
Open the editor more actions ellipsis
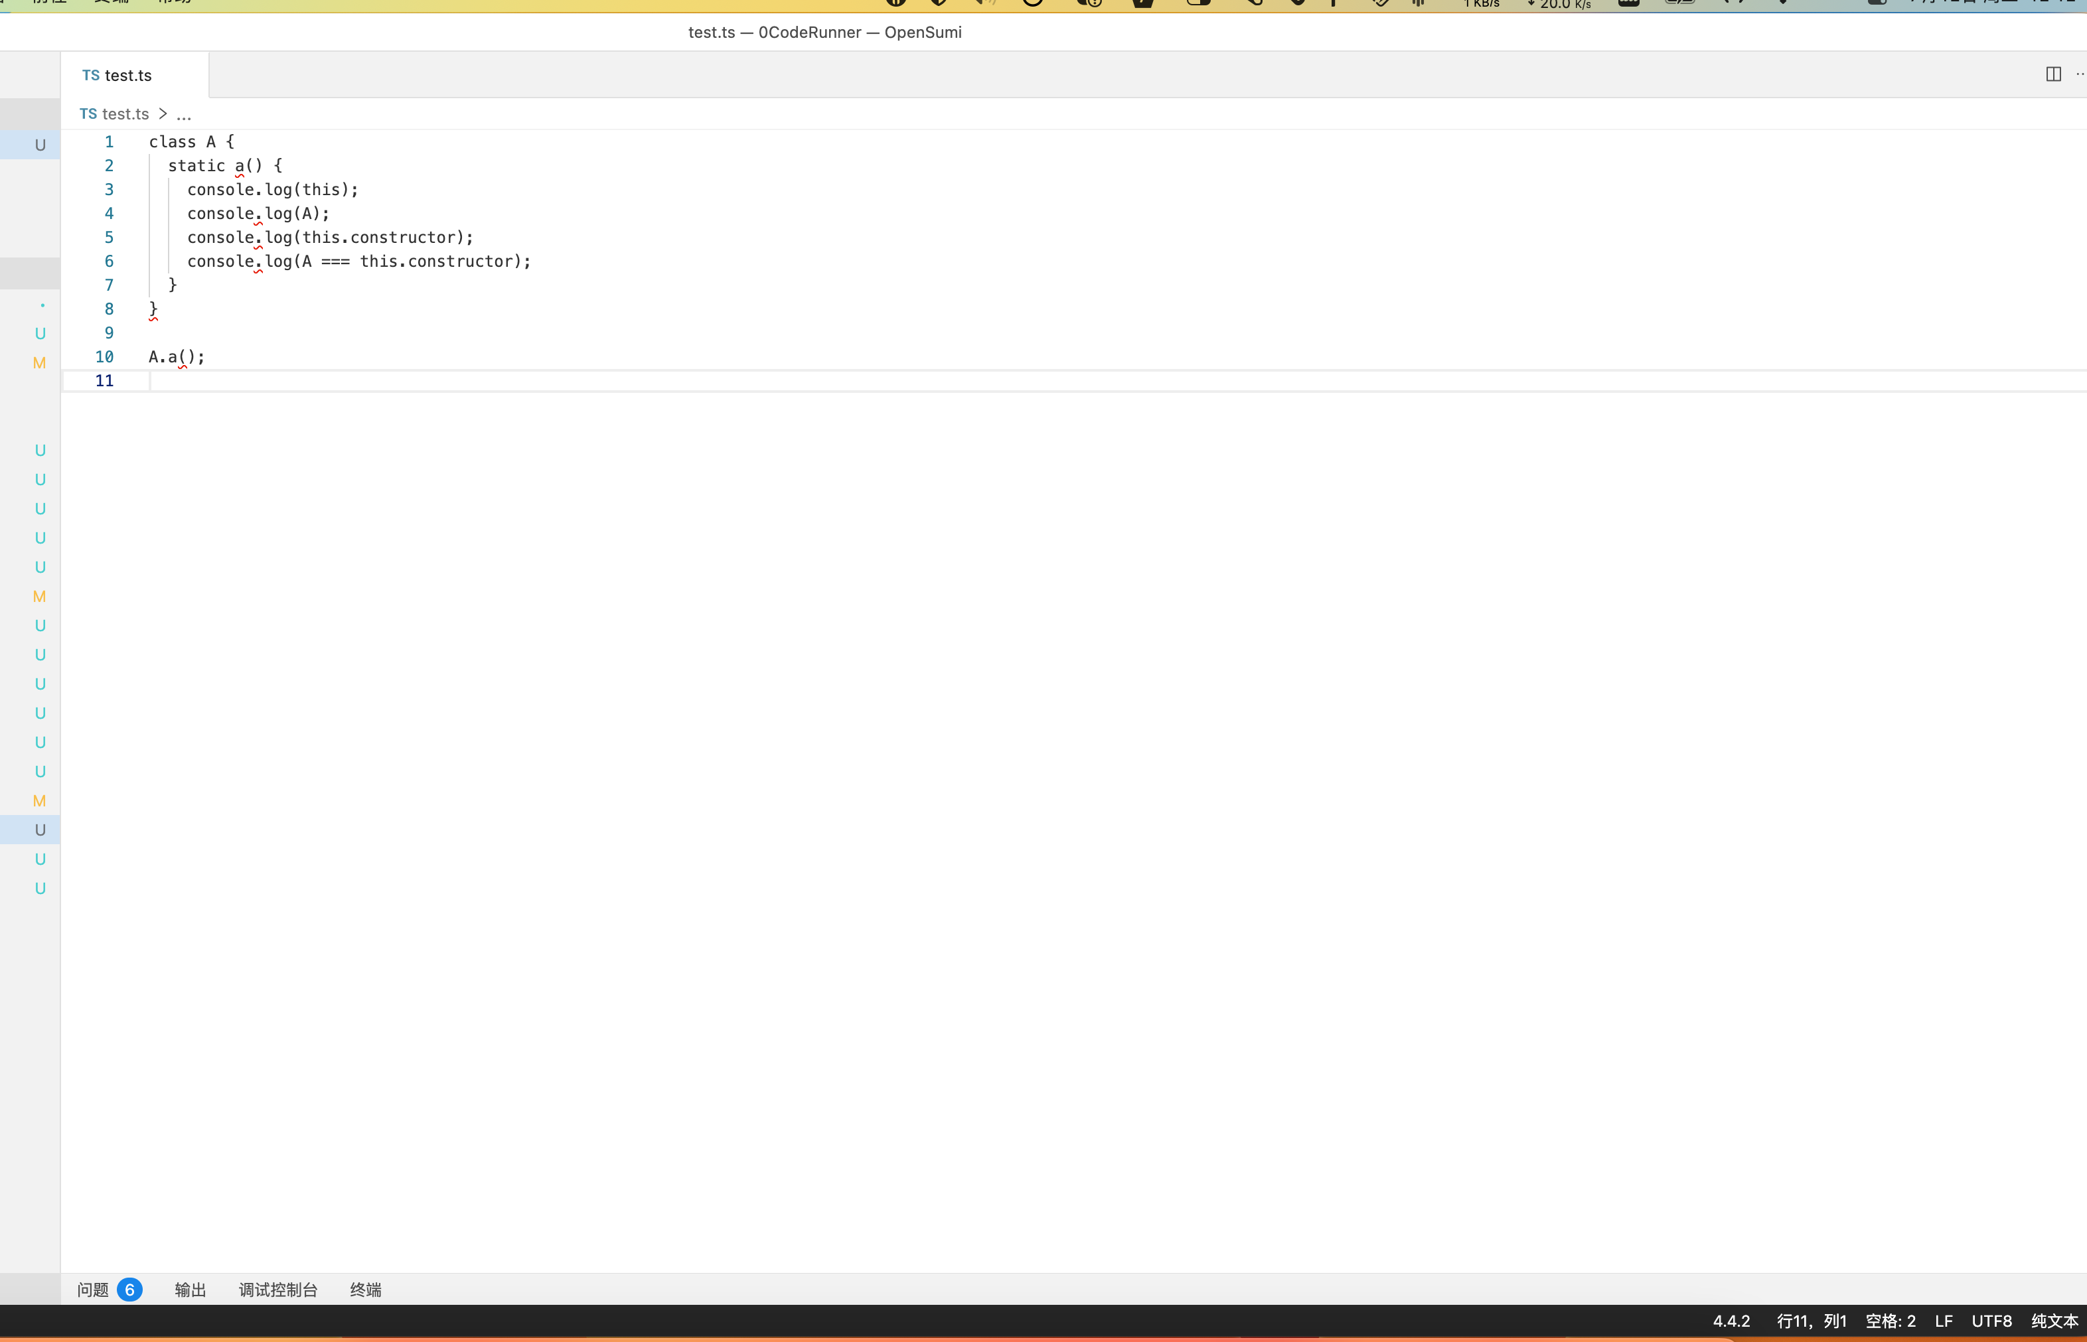point(2080,74)
